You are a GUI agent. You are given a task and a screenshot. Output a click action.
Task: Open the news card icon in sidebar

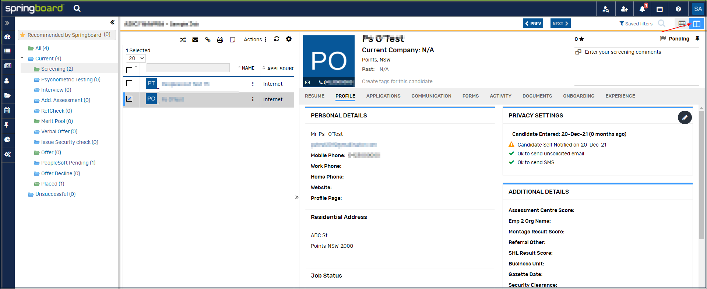pyautogui.click(x=7, y=66)
